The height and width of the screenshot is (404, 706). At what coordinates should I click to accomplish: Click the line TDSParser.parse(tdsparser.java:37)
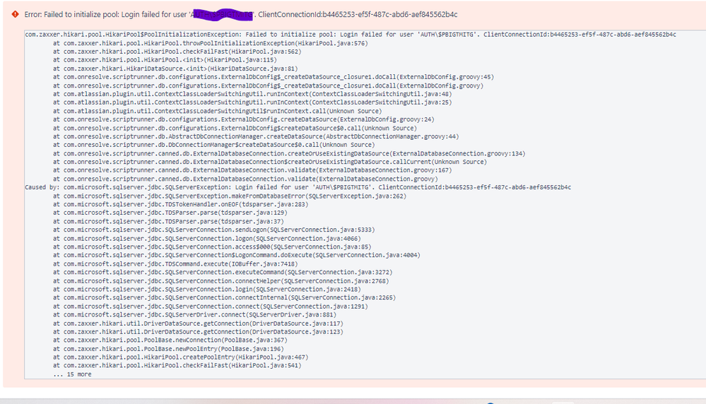168,221
